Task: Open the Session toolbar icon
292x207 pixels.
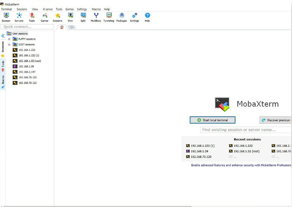Action: pyautogui.click(x=6, y=17)
